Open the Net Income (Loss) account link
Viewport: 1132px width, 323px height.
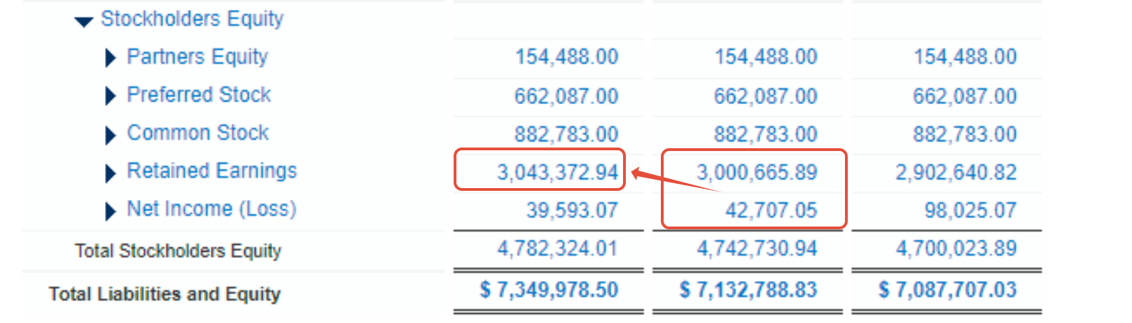click(211, 209)
